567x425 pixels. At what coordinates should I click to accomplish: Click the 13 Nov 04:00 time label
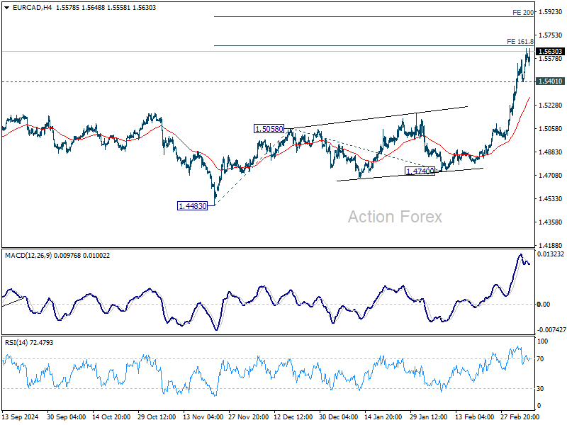pyautogui.click(x=203, y=416)
